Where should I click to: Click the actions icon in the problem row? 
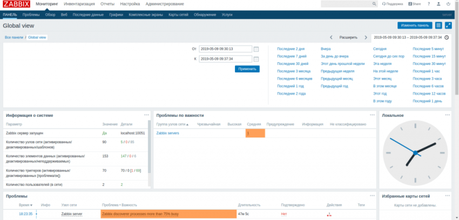pyautogui.click(x=329, y=215)
